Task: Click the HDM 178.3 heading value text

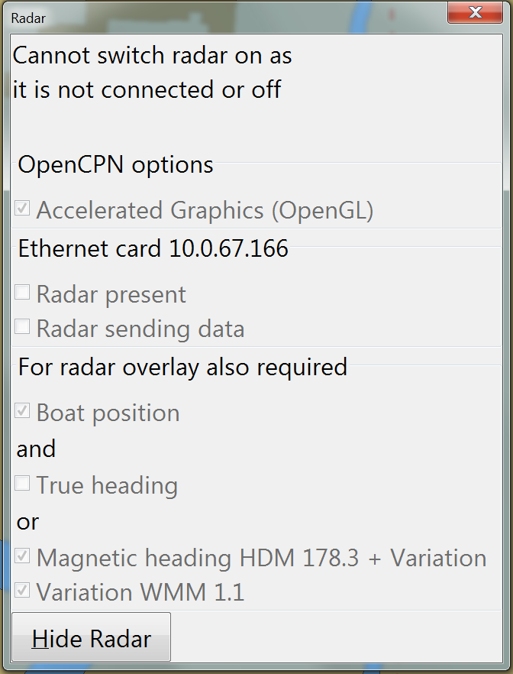Action: tap(298, 558)
